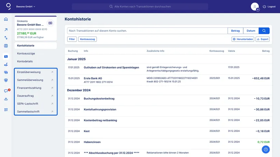Open the apps grid sidebar icon
Viewport: 280px width, 157px height.
tap(6, 110)
